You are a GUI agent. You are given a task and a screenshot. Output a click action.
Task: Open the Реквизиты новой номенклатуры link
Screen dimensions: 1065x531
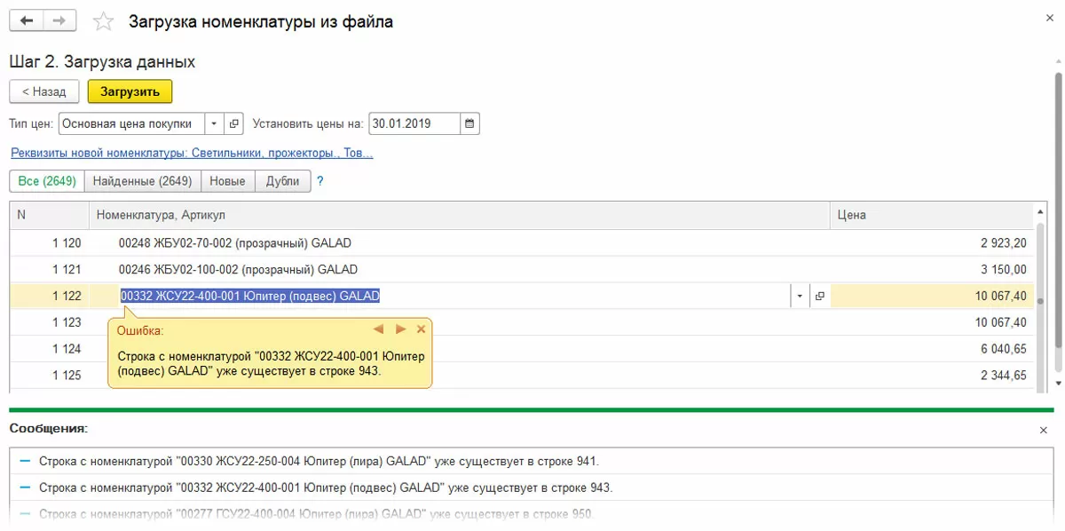tap(192, 154)
